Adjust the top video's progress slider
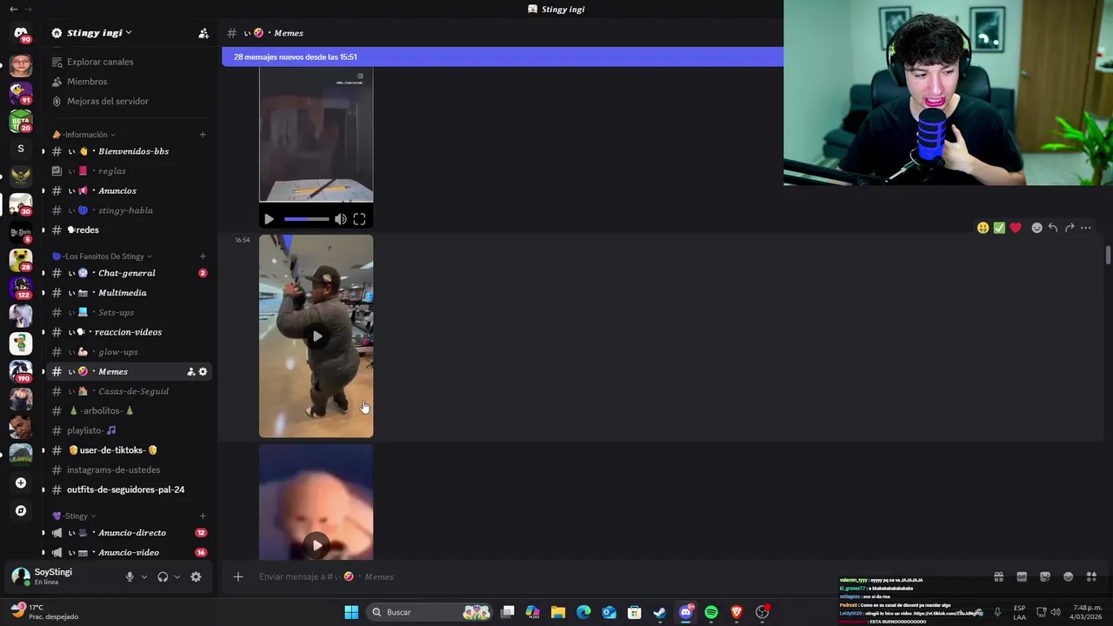This screenshot has height=626, width=1113. click(x=306, y=219)
